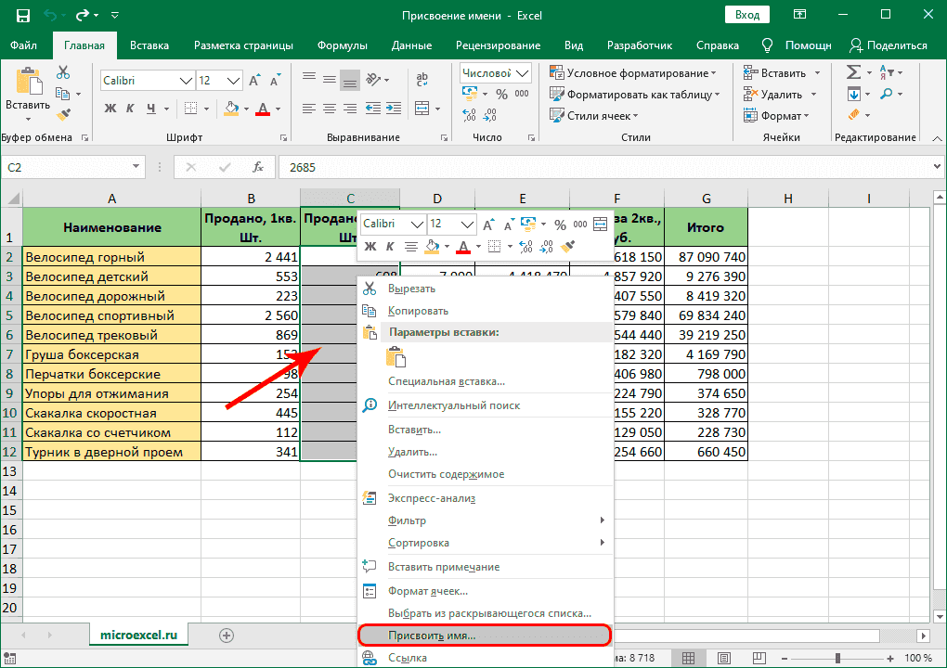The image size is (947, 668).
Task: Click the save icon in title bar
Action: (22, 15)
